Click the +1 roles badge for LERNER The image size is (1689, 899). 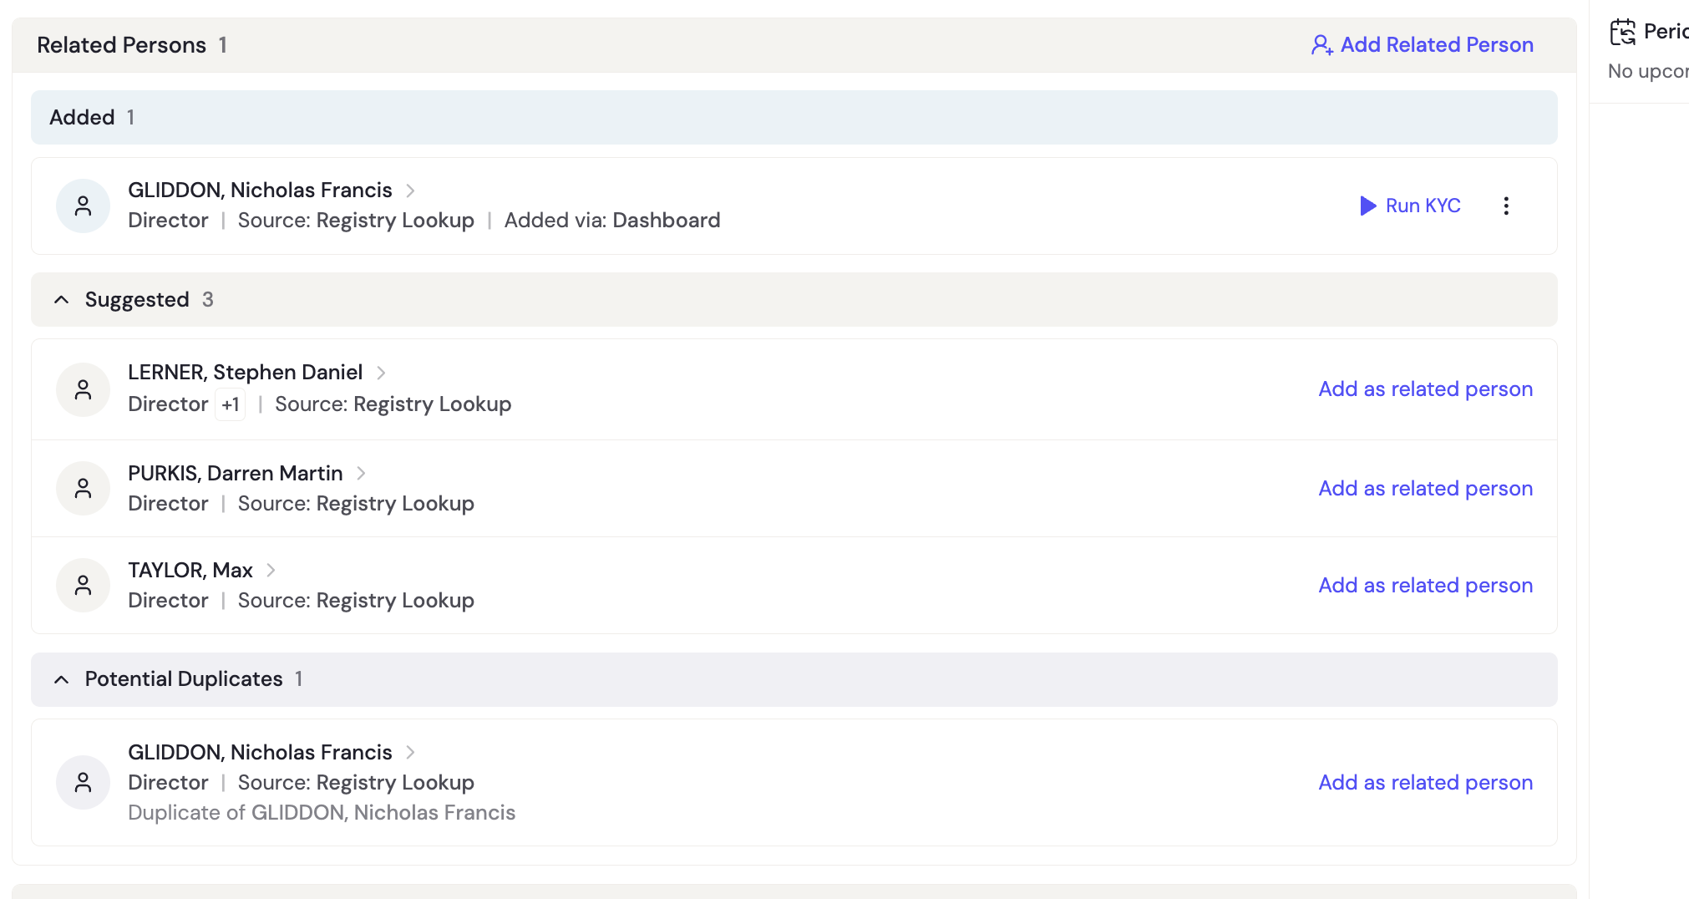click(231, 404)
